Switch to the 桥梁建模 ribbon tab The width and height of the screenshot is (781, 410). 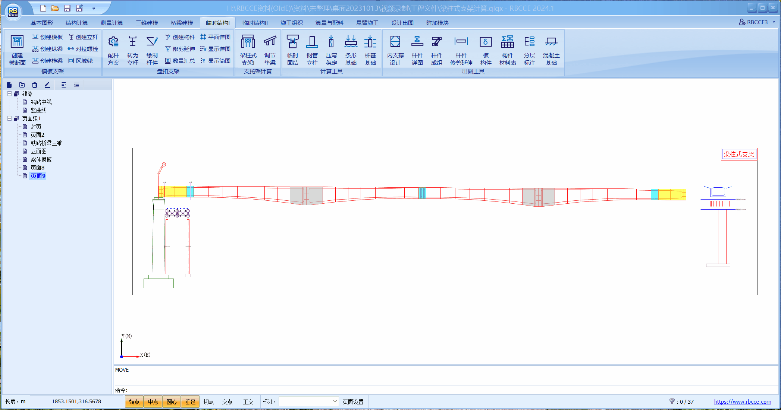(x=182, y=23)
